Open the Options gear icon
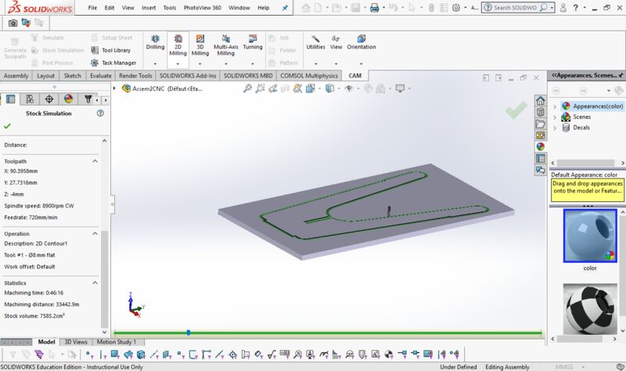Viewport: 626px width, 371px height. pos(456,8)
